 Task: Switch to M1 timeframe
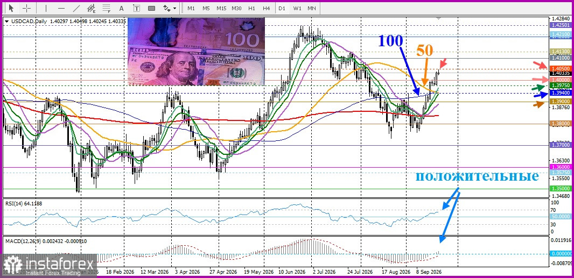pos(191,8)
